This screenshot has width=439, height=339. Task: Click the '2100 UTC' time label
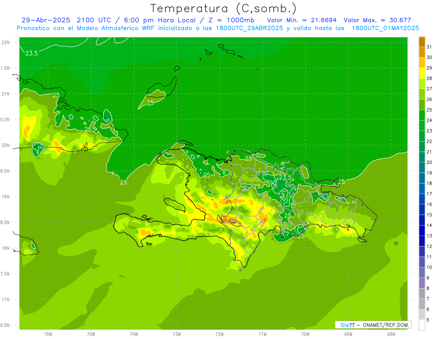click(x=93, y=20)
